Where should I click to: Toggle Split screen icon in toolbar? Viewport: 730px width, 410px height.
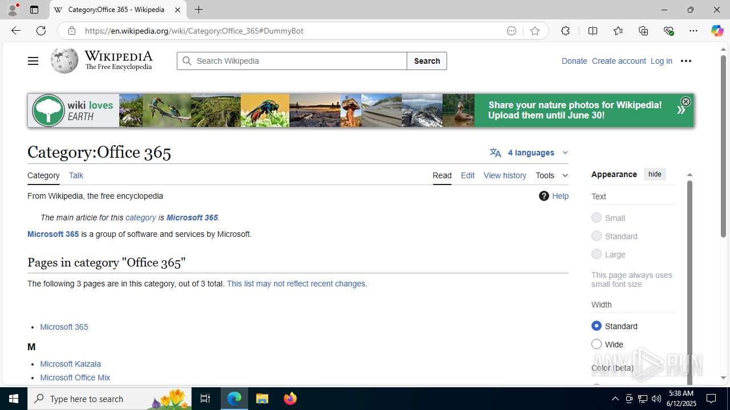pos(593,31)
